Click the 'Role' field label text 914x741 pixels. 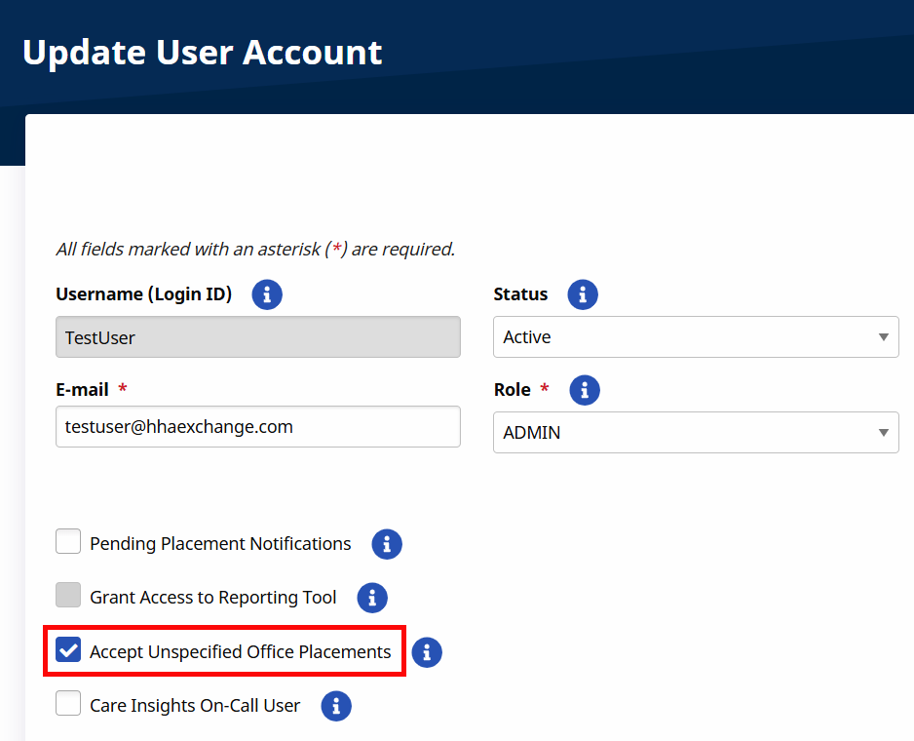tap(513, 390)
